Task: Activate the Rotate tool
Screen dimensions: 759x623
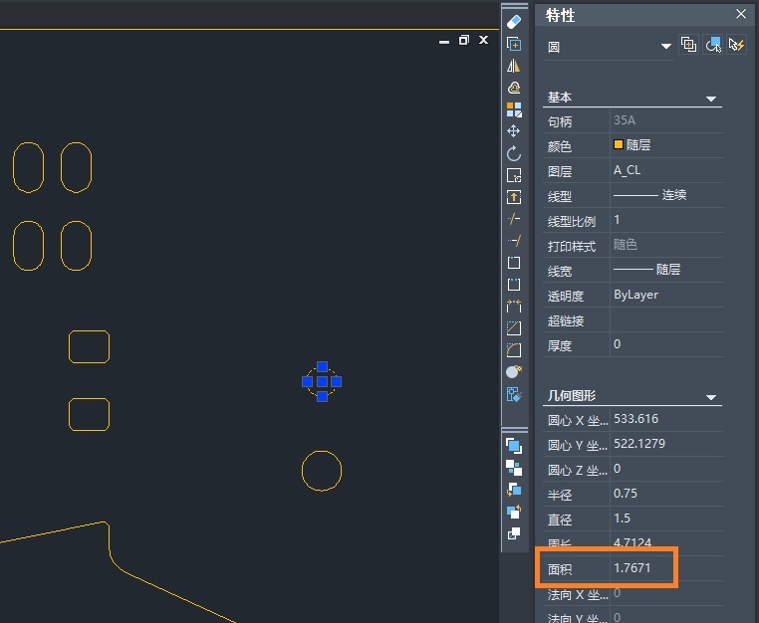Action: 514,153
